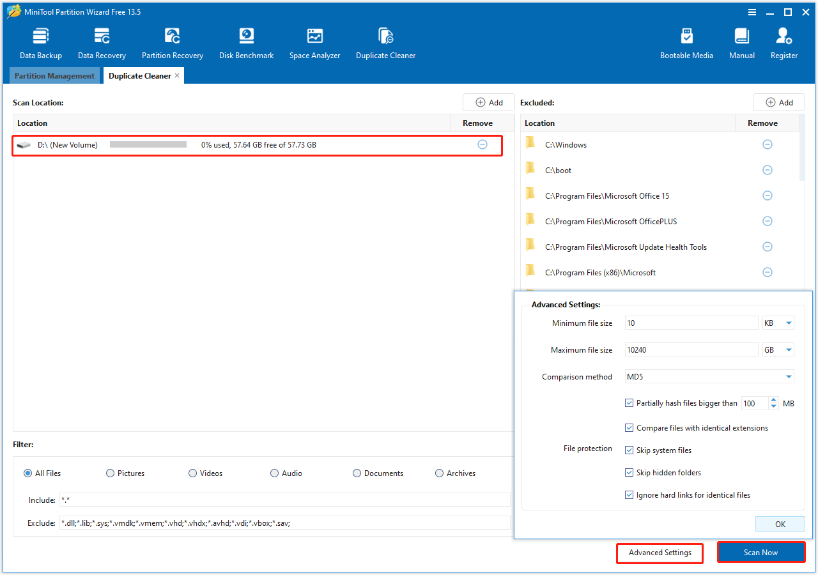This screenshot has height=575, width=818.
Task: Select the Data Recovery tool
Action: coord(101,42)
